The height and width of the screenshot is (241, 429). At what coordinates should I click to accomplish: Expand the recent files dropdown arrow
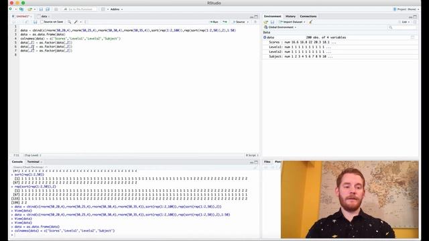(35, 9)
